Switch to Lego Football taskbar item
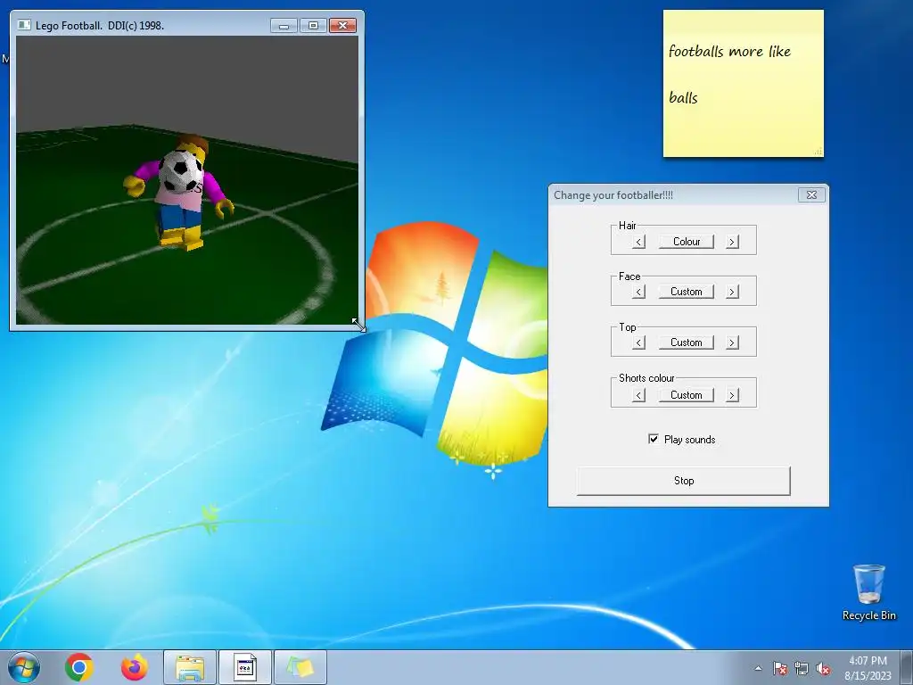The width and height of the screenshot is (913, 685). [x=244, y=667]
